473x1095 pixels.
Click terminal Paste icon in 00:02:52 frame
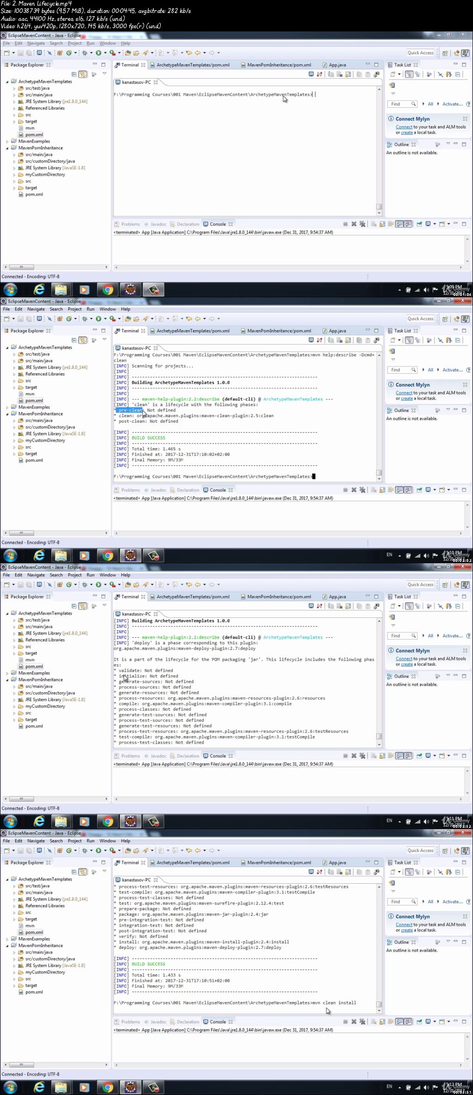[368, 606]
